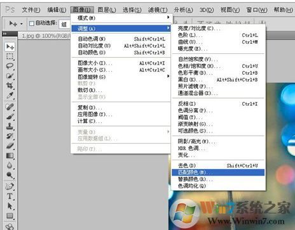Expand the 图像旋转 submenu
Image resolution: width=295 pixels, height=230 pixels.
point(121,77)
